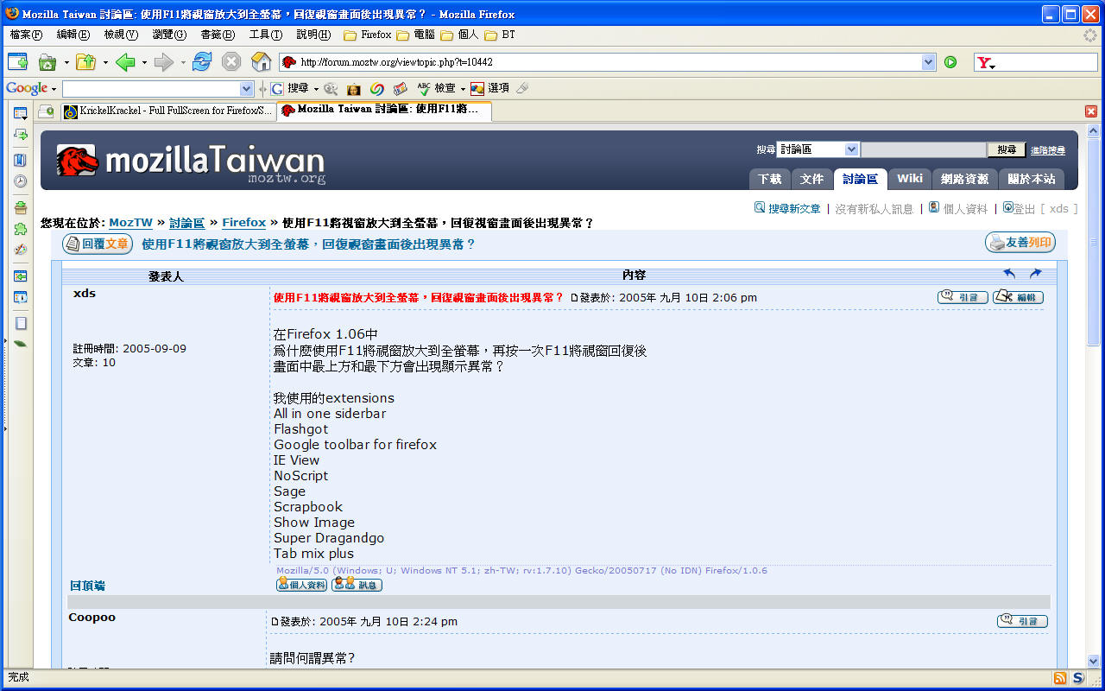Open the 編輯 (Edit) menu
1105x691 pixels.
tap(73, 35)
